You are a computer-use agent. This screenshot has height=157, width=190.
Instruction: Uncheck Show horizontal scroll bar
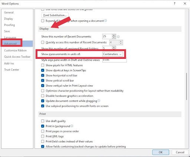coord(43,76)
